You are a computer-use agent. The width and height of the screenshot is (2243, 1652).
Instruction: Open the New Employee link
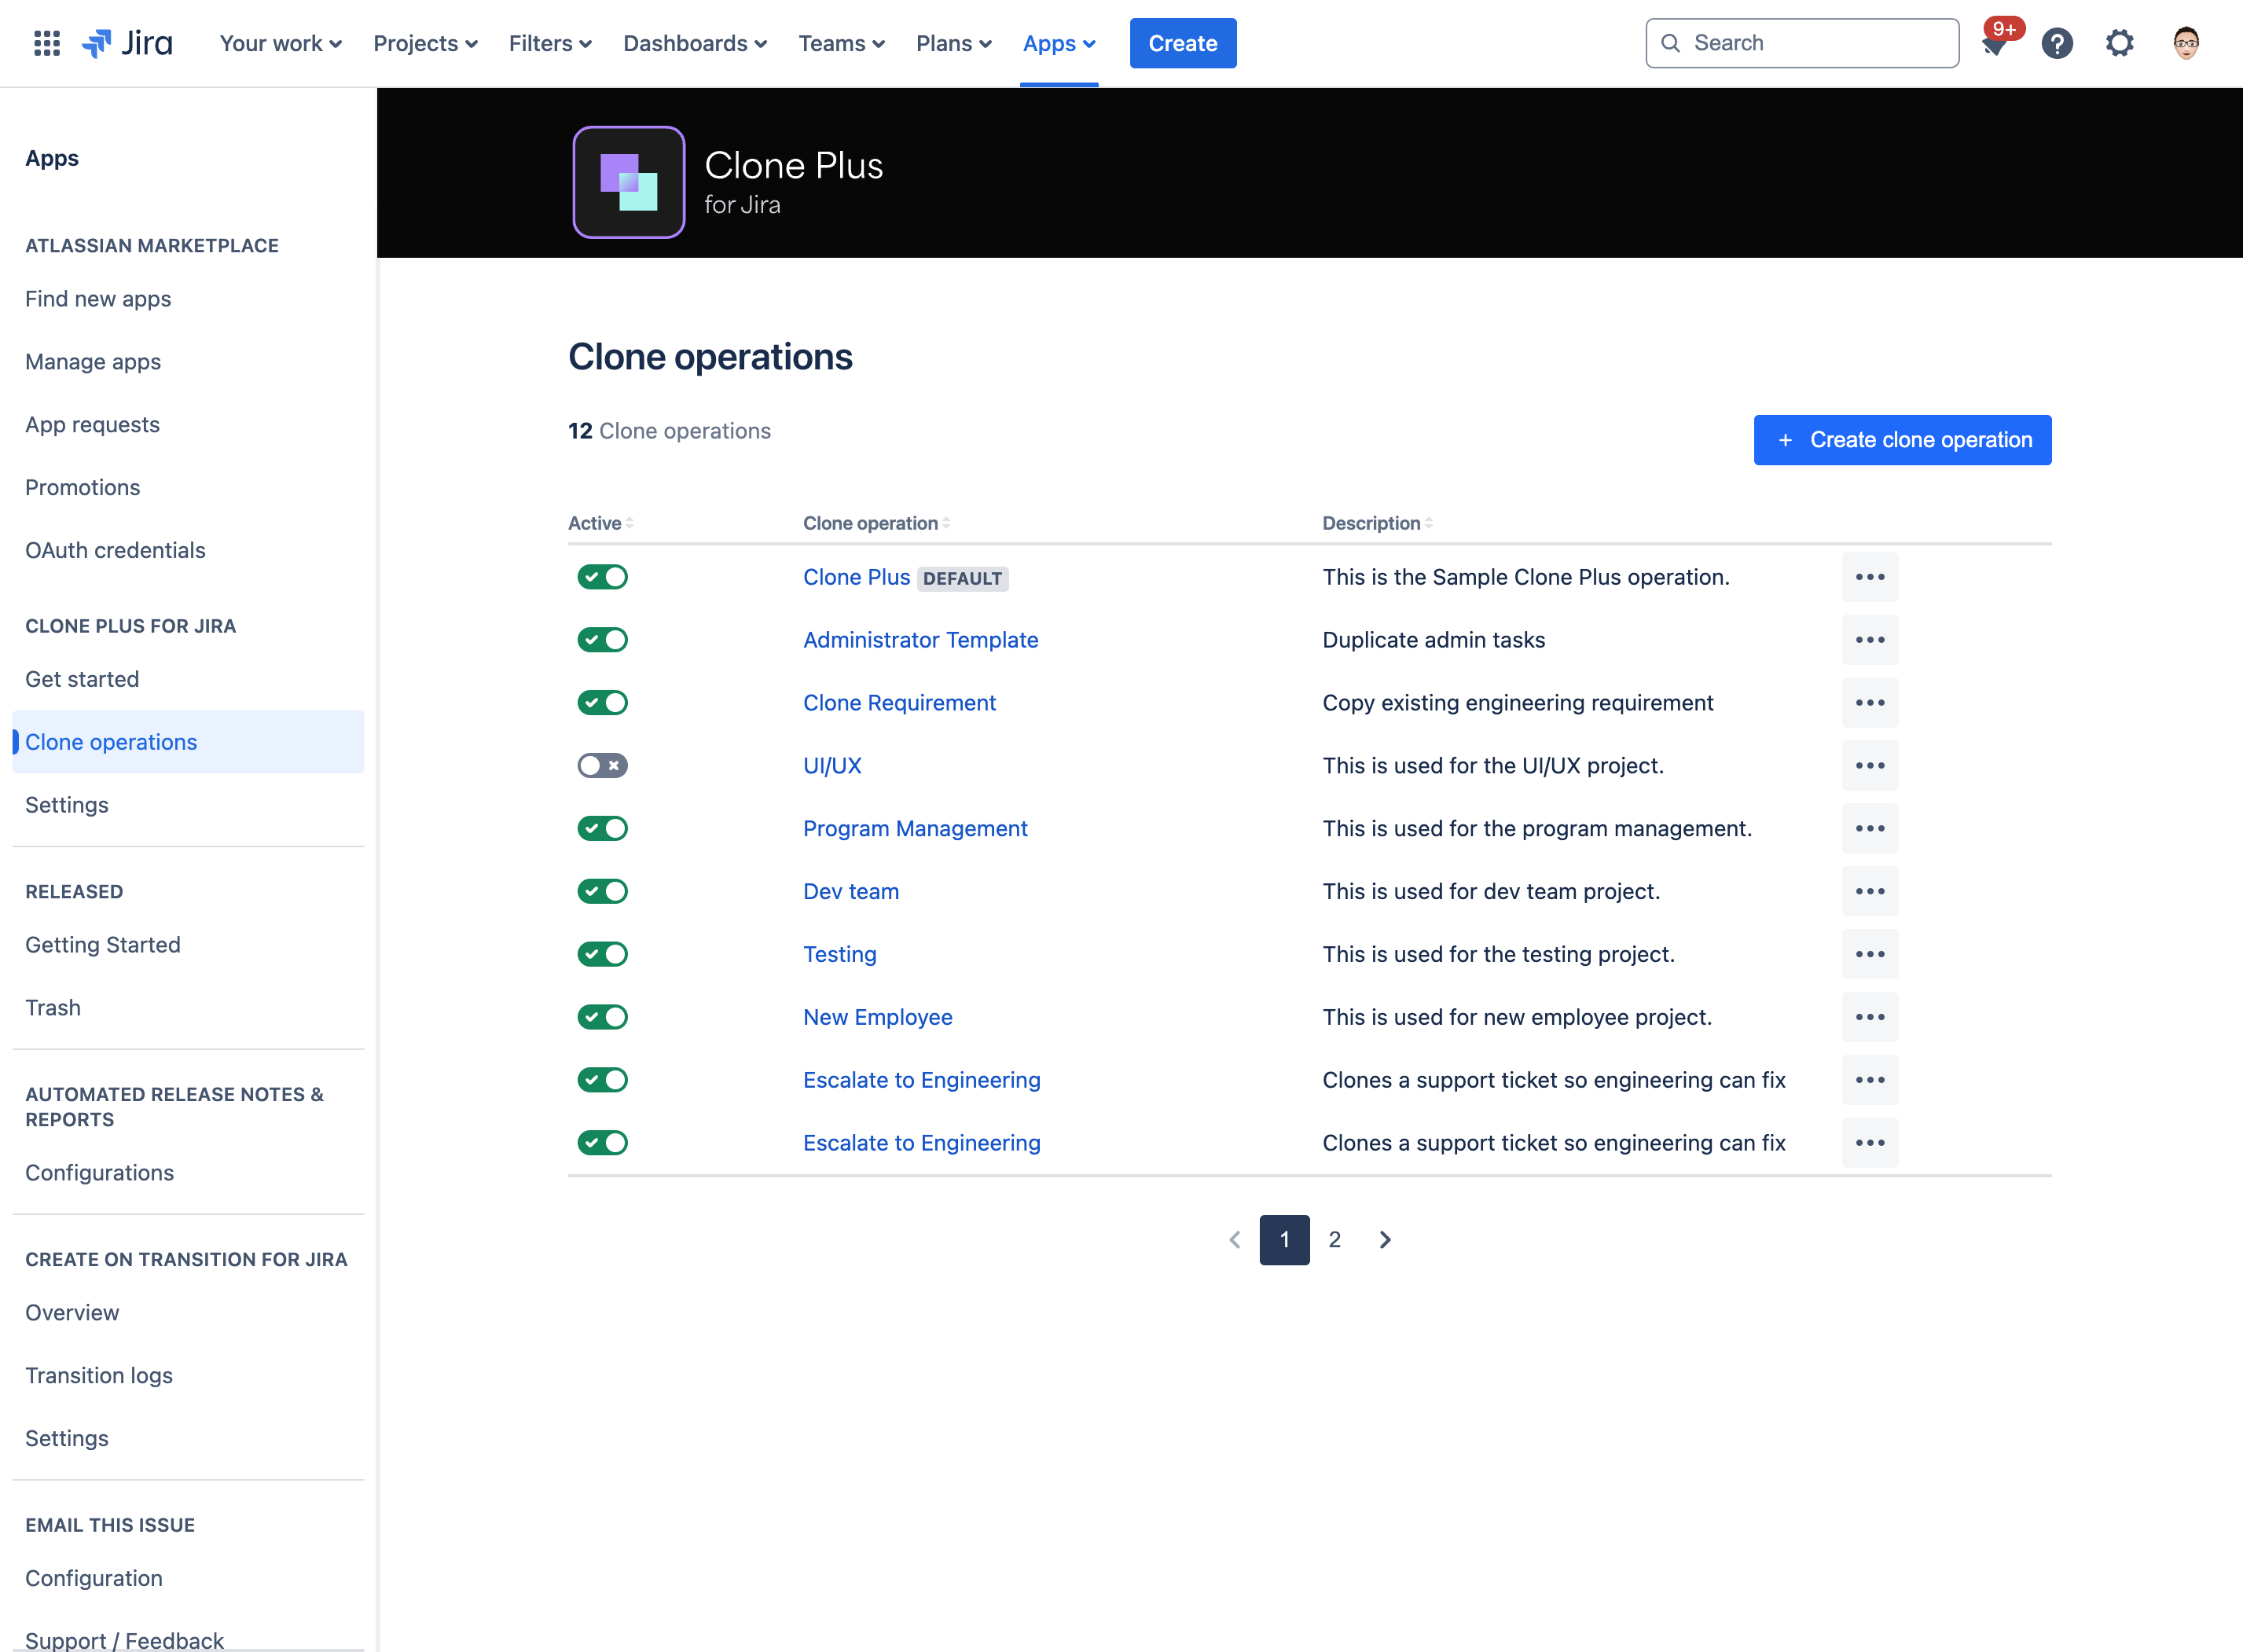coord(878,1017)
